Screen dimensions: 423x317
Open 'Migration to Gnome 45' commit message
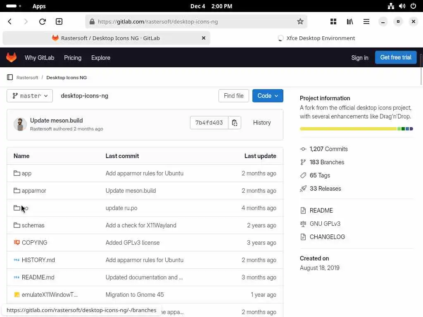[x=135, y=295]
